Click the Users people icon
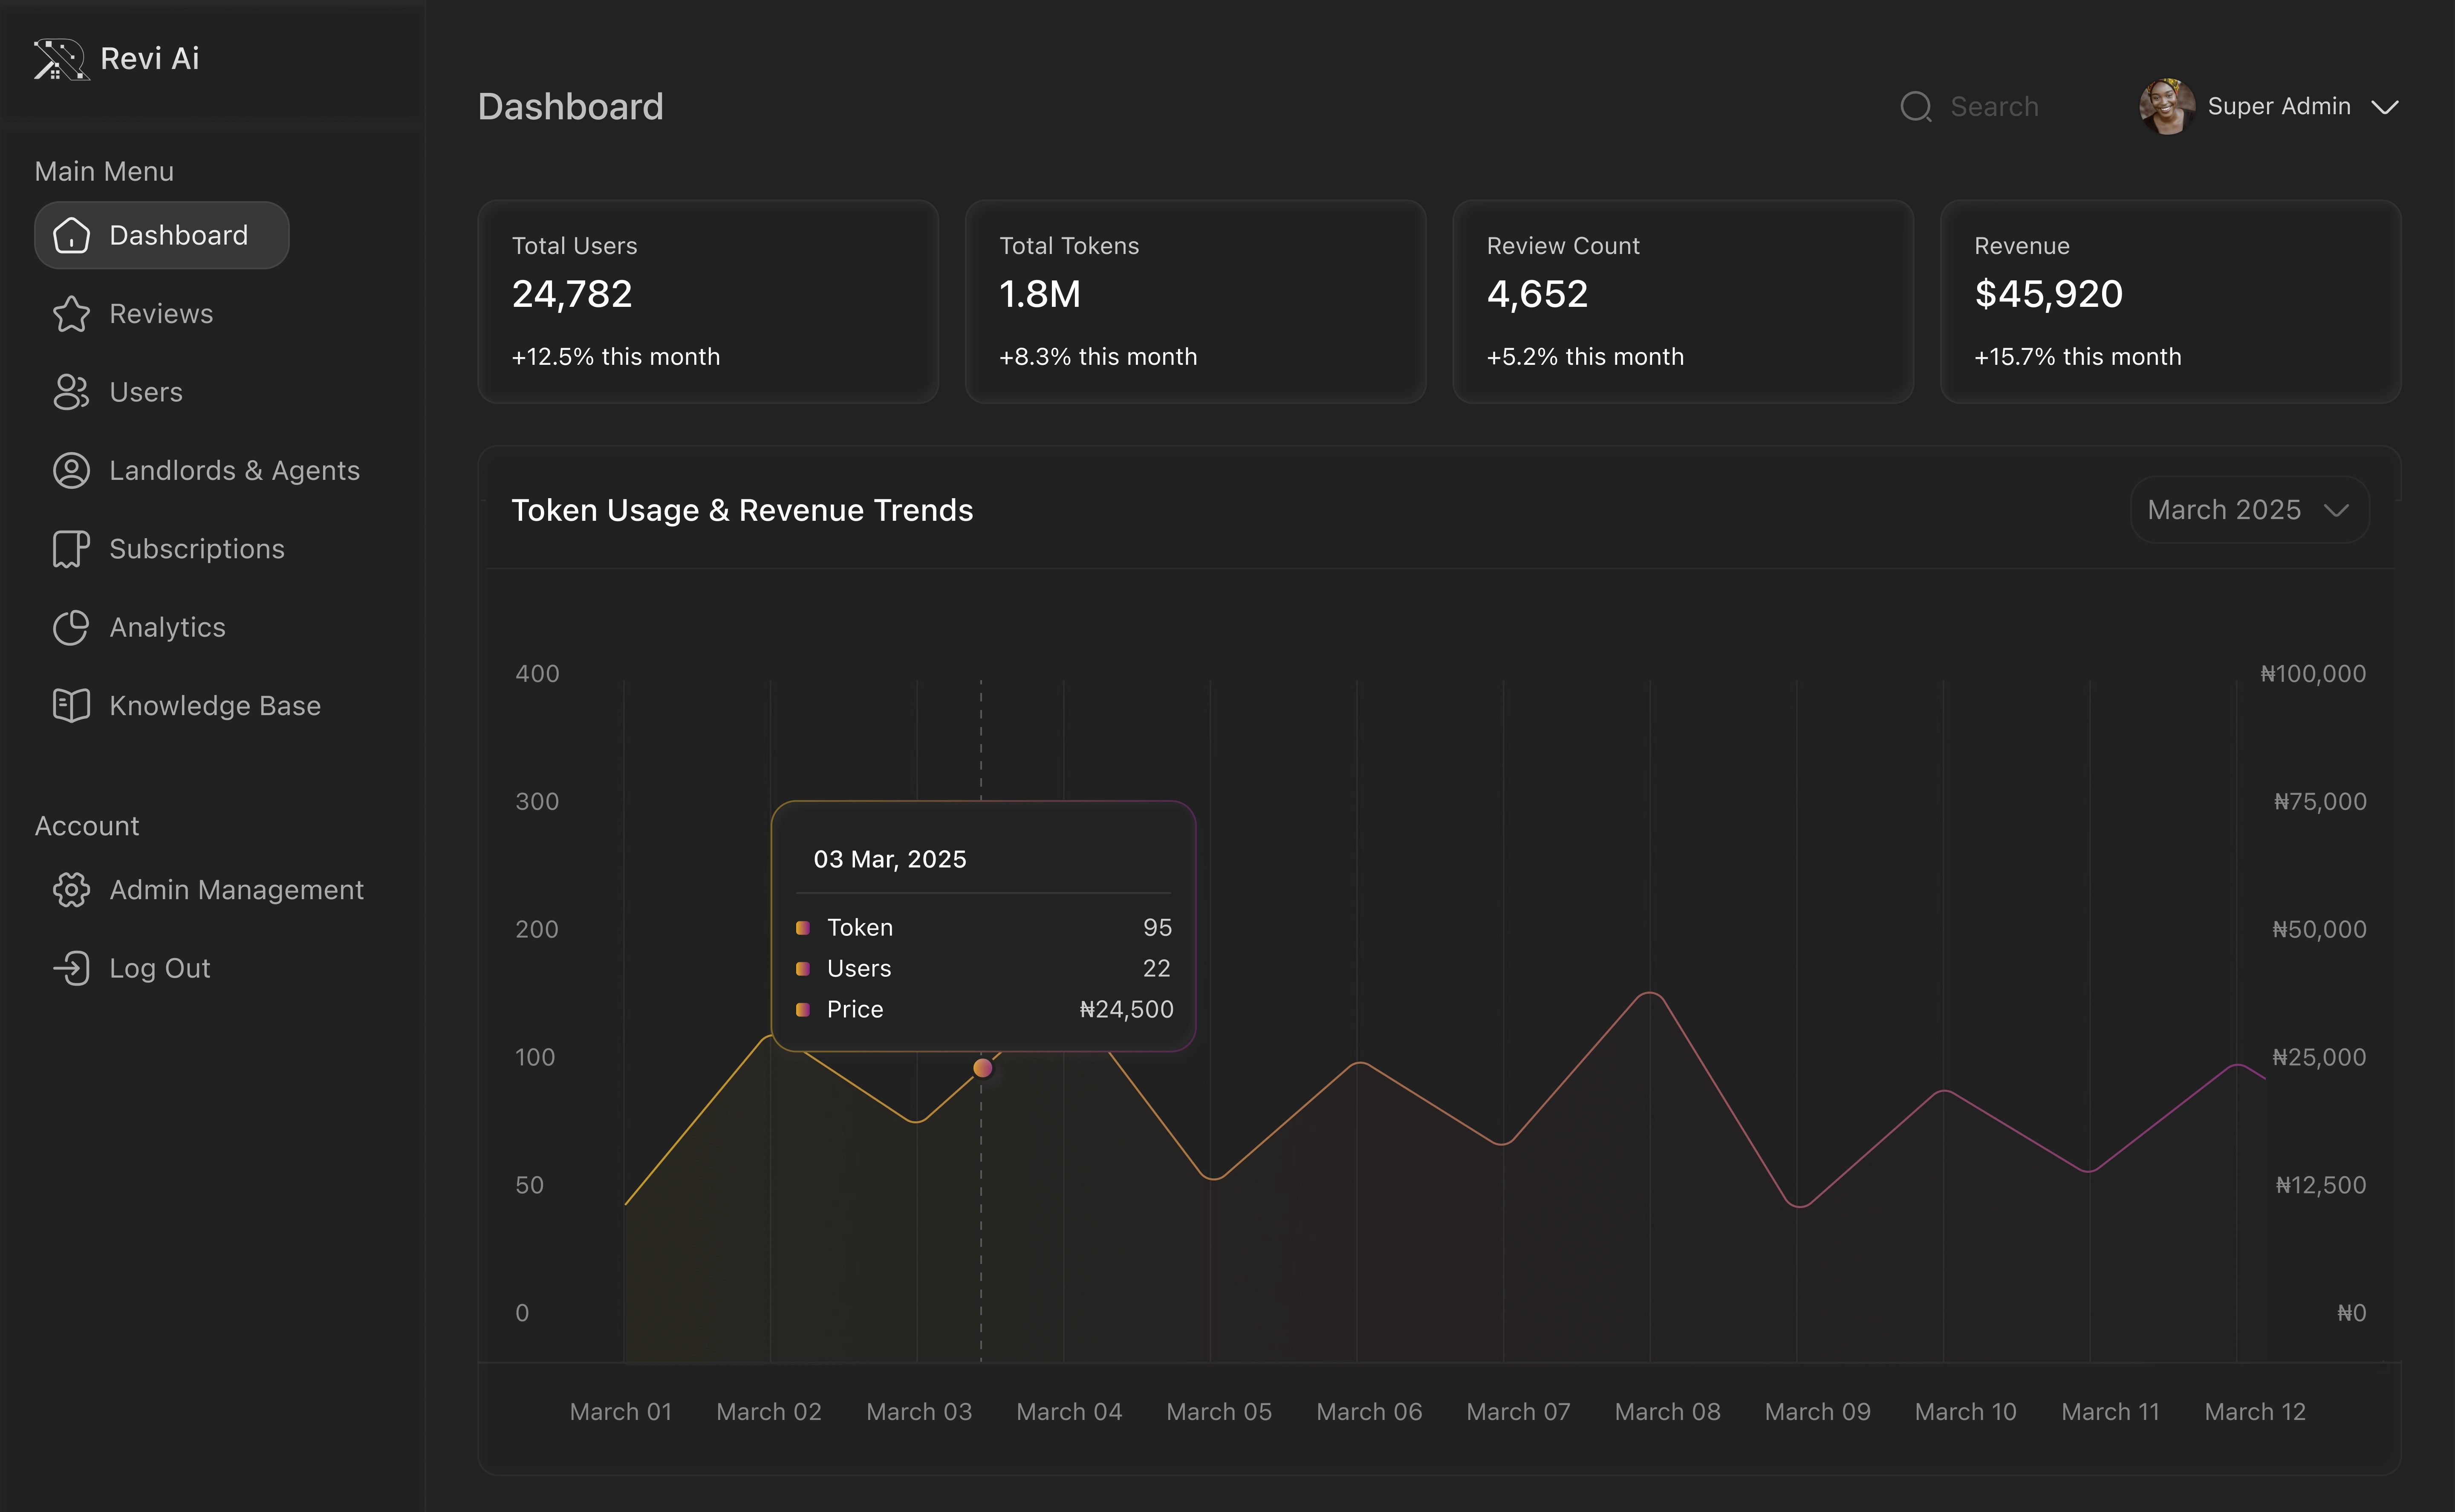The width and height of the screenshot is (2455, 1512). pos(71,392)
